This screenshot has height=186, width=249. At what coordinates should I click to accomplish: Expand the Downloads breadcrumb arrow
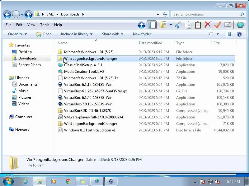pyautogui.click(x=83, y=14)
